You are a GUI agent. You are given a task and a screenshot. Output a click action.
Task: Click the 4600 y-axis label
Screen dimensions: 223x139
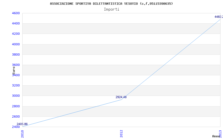pyautogui.click(x=16, y=13)
